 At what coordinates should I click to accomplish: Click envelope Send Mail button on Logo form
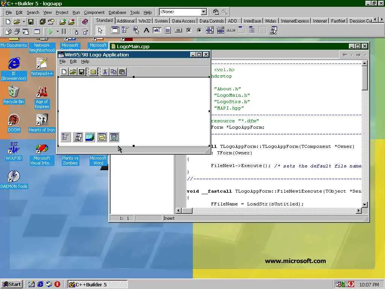coord(93,72)
